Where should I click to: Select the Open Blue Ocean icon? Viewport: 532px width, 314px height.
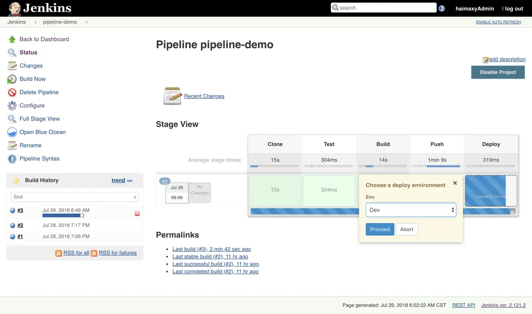pos(12,132)
